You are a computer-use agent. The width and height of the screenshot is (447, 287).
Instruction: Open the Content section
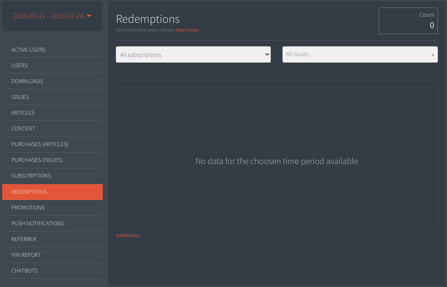tap(52, 128)
